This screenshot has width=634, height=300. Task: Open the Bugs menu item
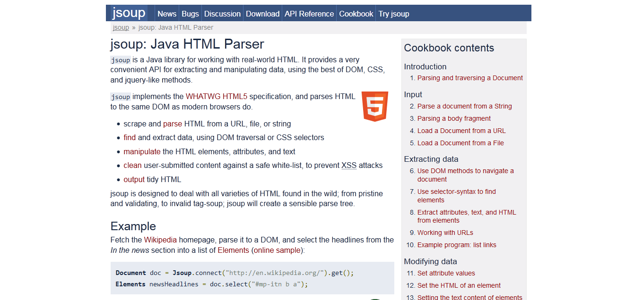pos(191,14)
